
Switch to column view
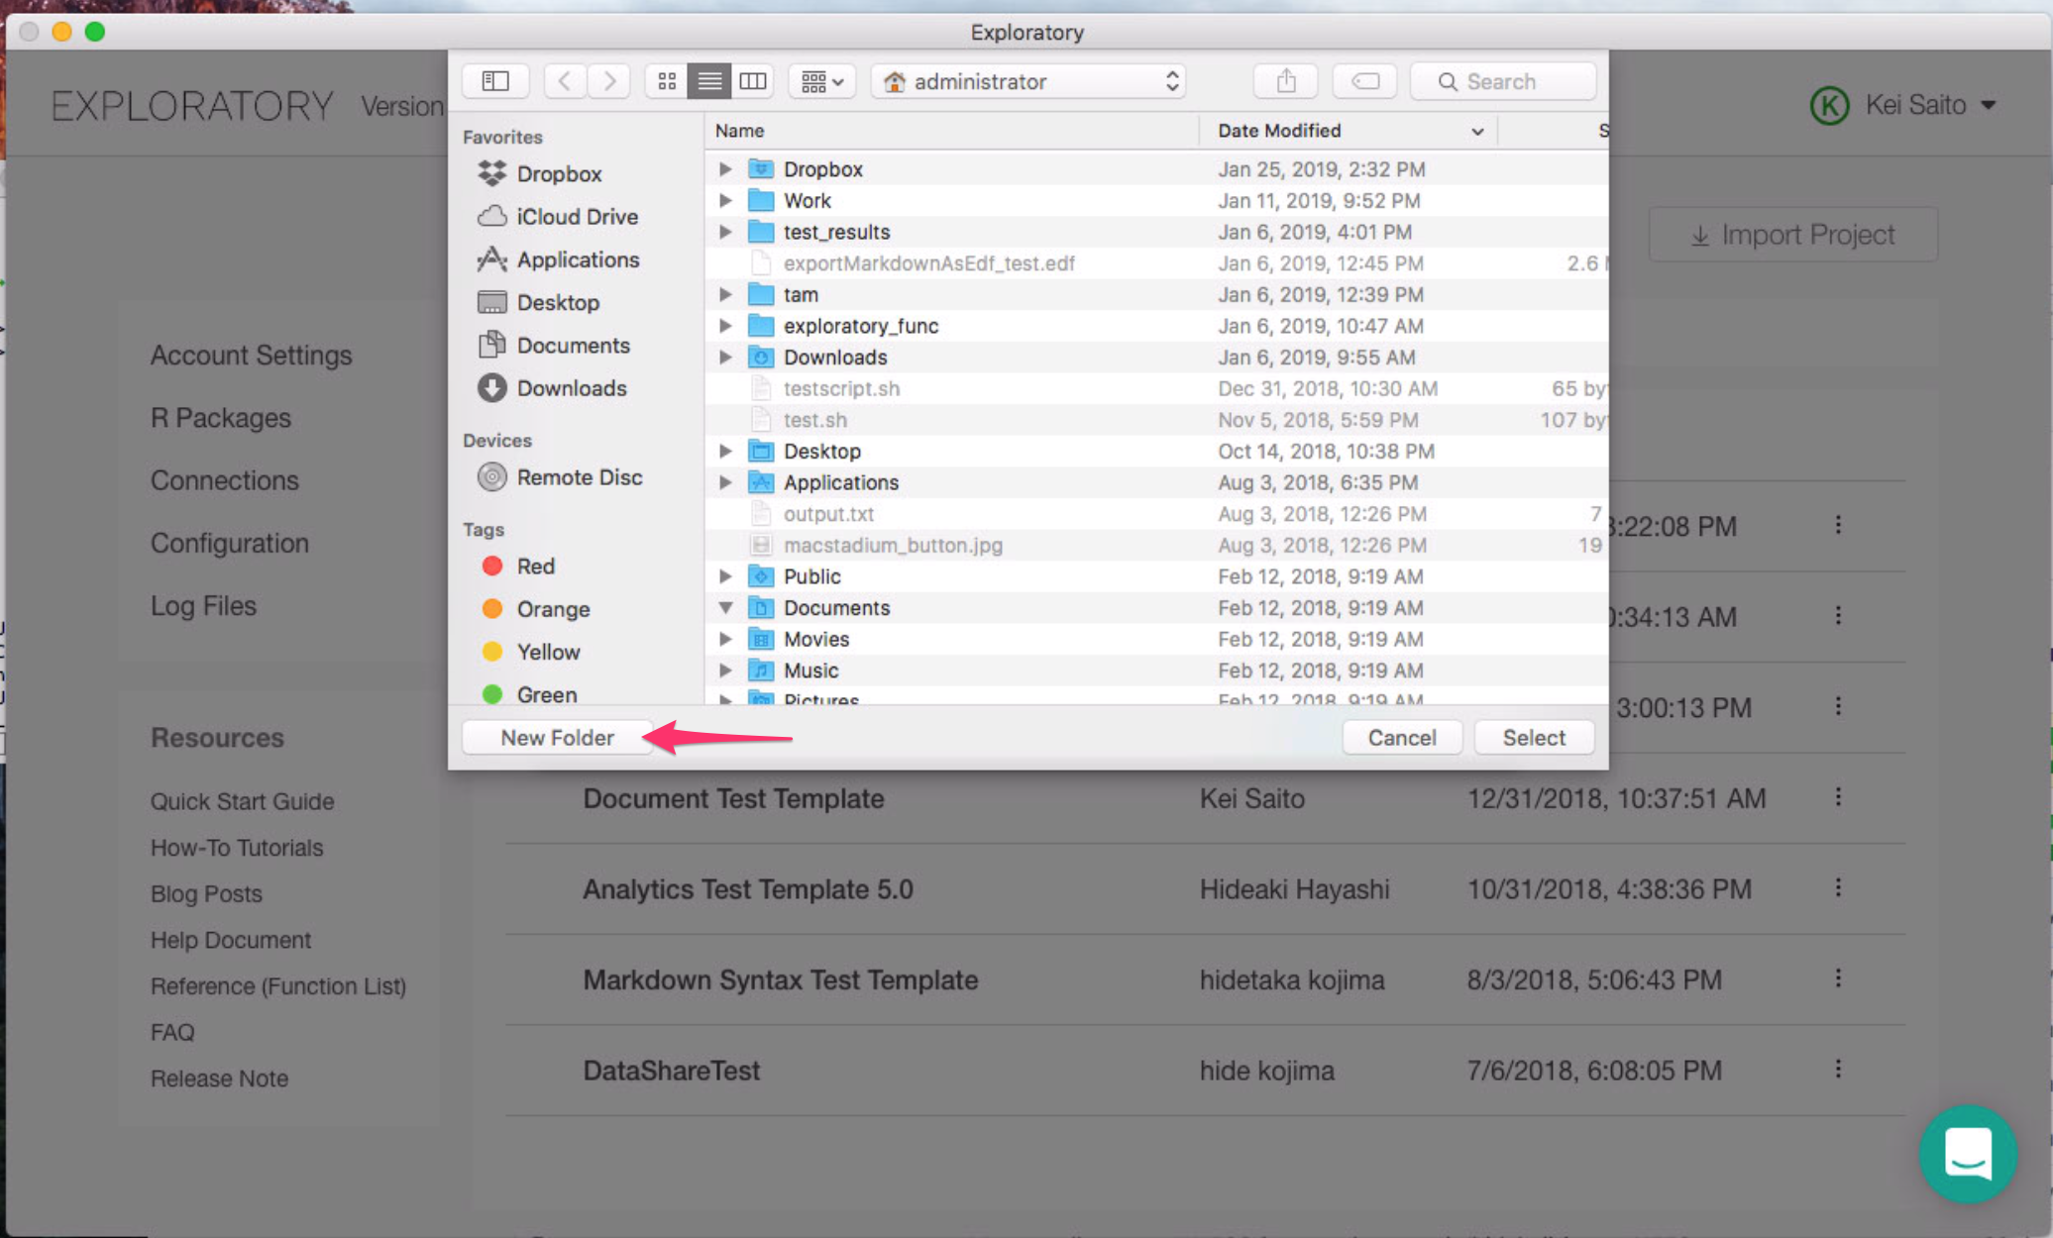coord(753,81)
